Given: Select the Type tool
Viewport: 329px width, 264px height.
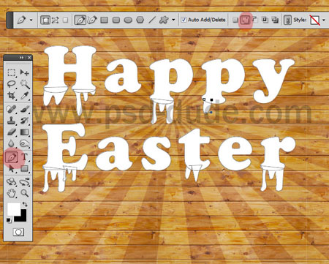Looking at the screenshot, I should pyautogui.click(x=24, y=157).
